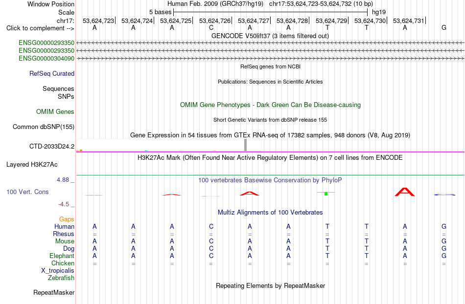Click the -4.5 PhyloP lower scale value
Viewport: 465px width, 304px height.
pyautogui.click(x=64, y=204)
